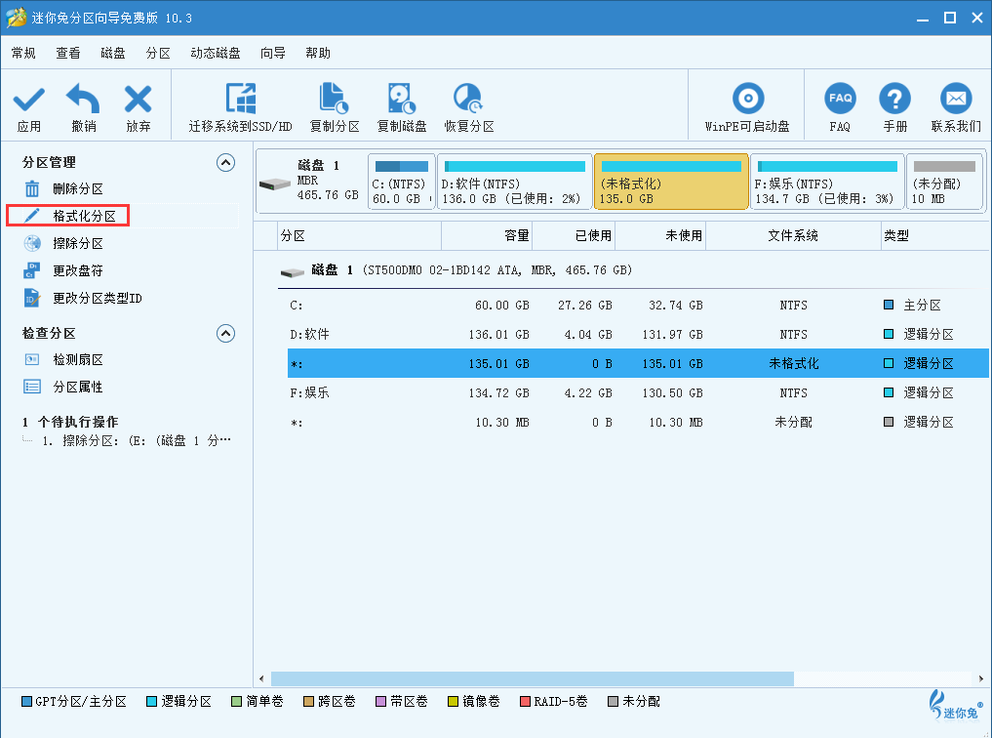Open the 查看 menu
This screenshot has width=992, height=738.
tap(68, 53)
